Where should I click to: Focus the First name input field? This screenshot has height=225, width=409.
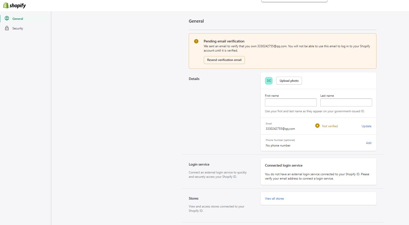(291, 103)
